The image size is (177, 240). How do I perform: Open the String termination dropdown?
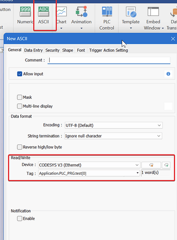(x=114, y=136)
